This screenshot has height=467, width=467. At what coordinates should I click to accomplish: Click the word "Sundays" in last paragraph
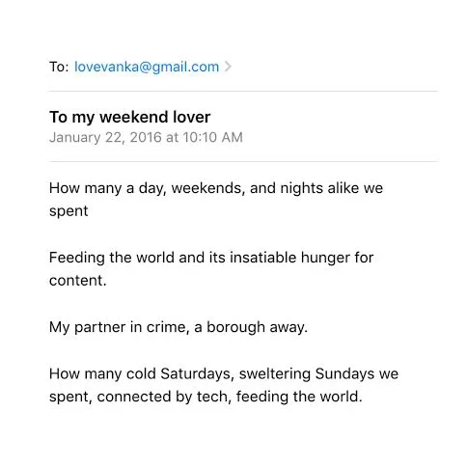344,374
